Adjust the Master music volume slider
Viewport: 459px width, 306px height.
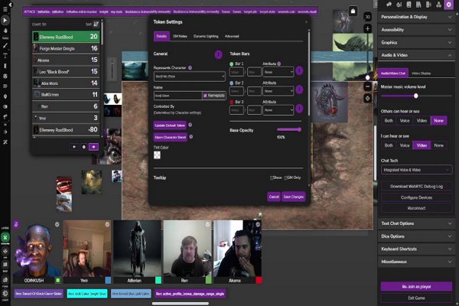point(415,96)
